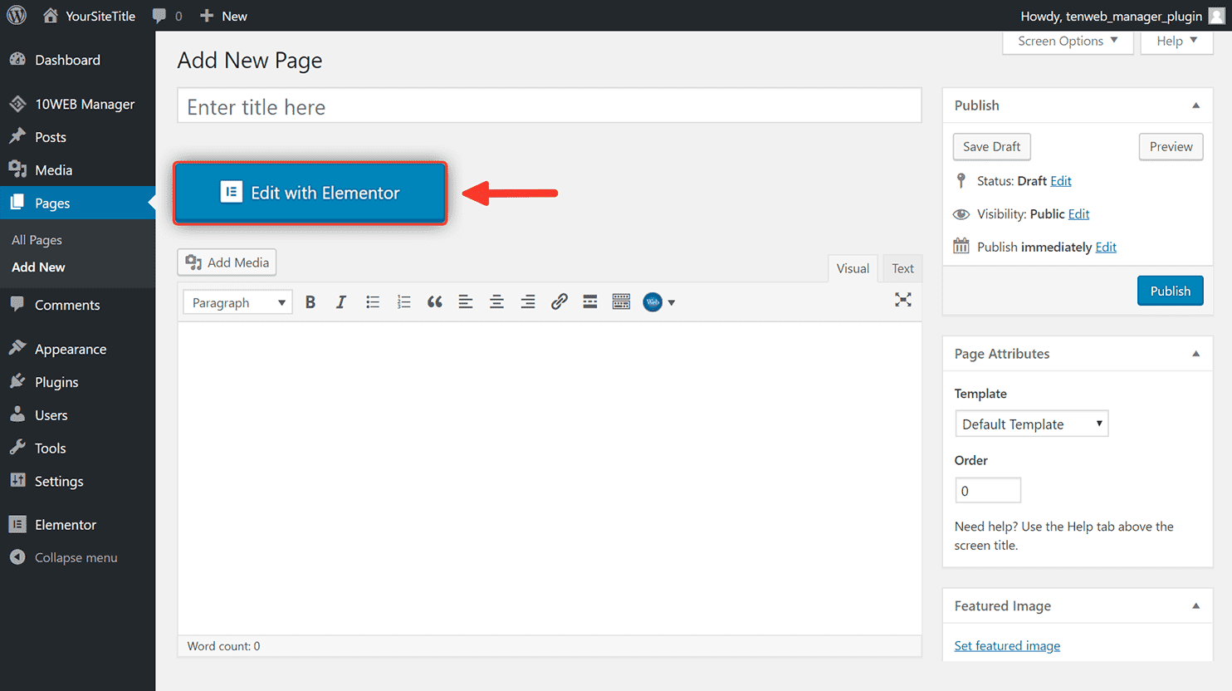This screenshot has height=691, width=1232.
Task: Open Settings in the sidebar
Action: [x=77, y=481]
